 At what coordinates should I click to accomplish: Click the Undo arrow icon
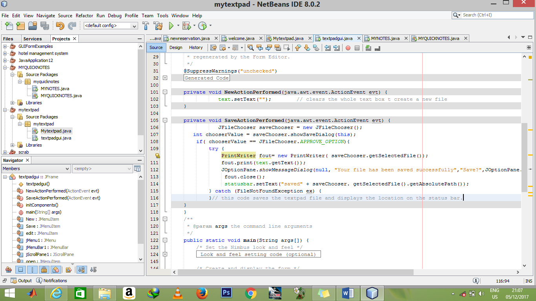[60, 26]
